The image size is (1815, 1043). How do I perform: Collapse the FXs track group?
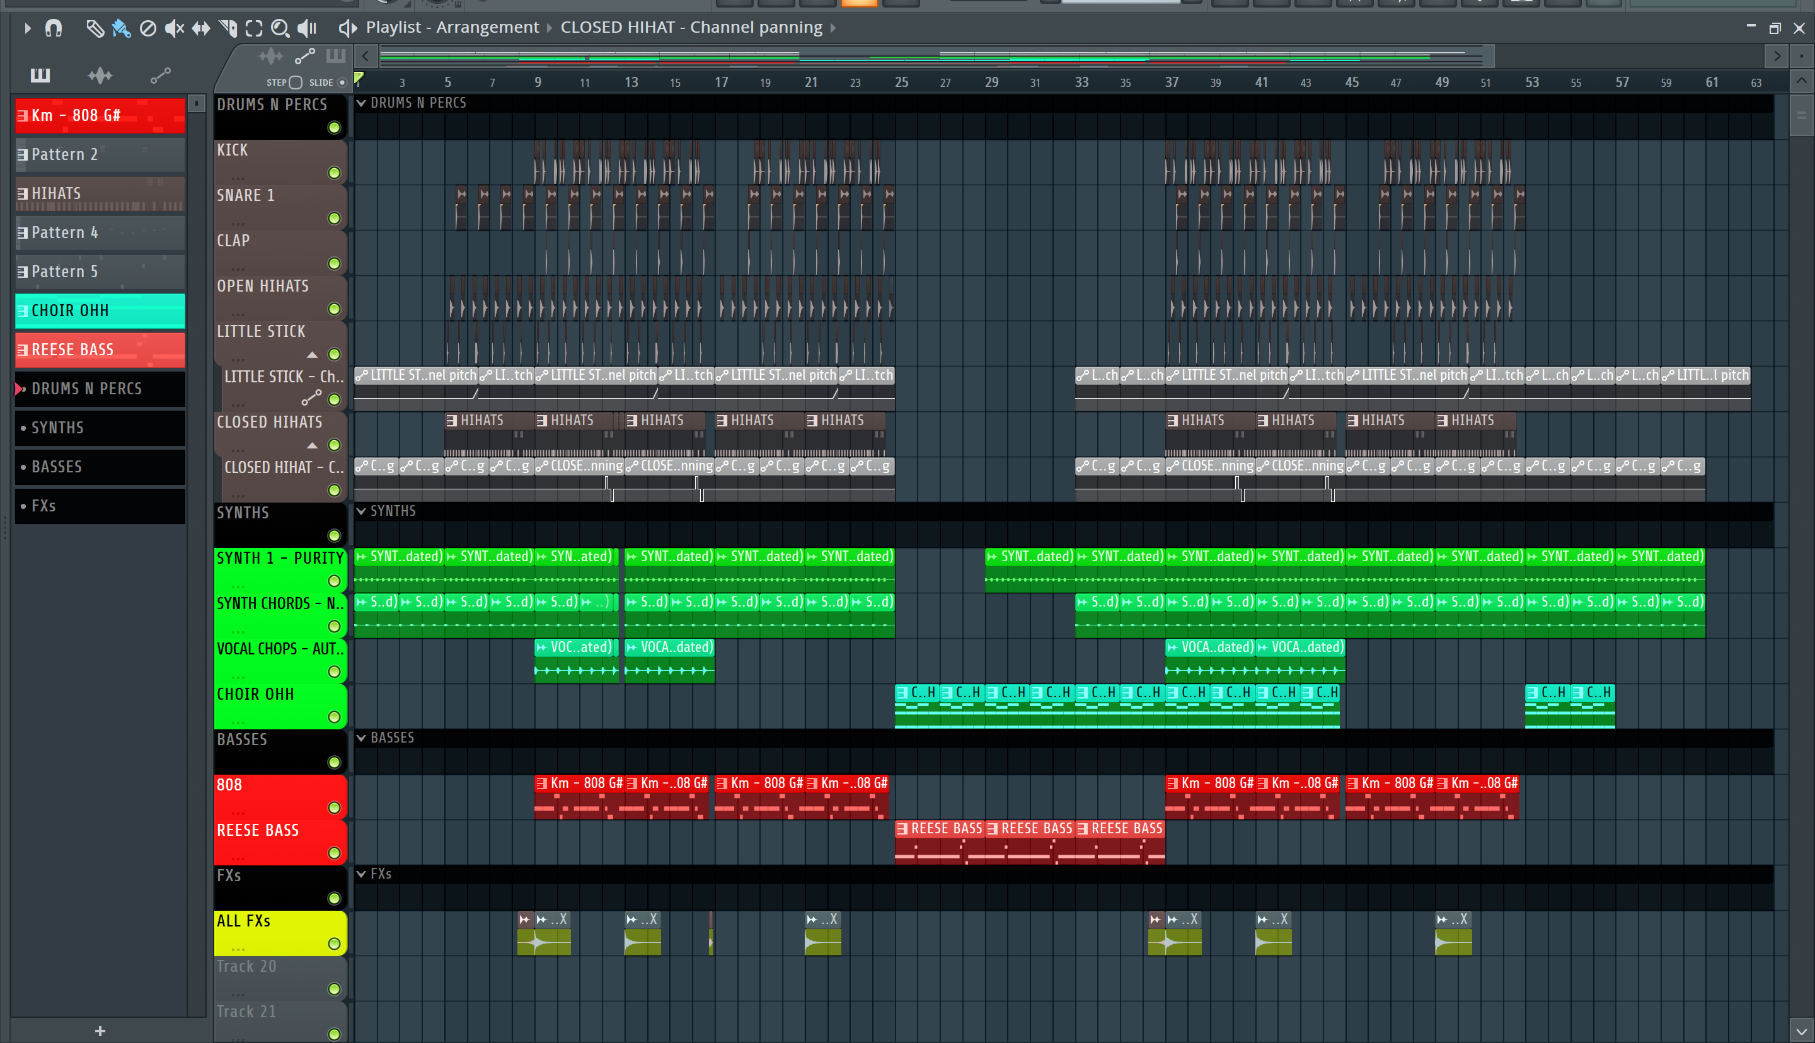[x=362, y=874]
